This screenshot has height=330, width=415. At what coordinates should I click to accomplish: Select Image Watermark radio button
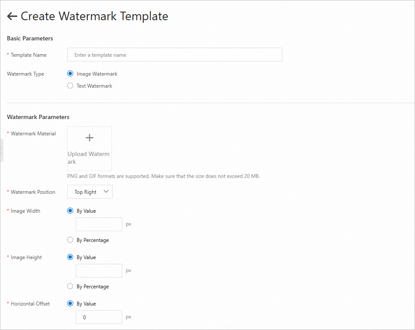coord(70,73)
